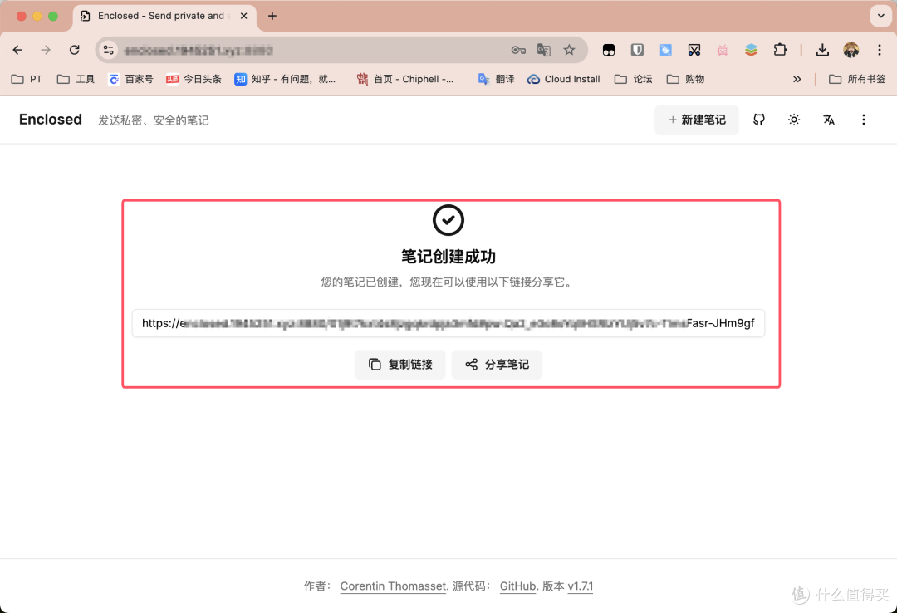The width and height of the screenshot is (897, 613).
Task: Open the Enclosed header more options menu
Action: [x=864, y=120]
